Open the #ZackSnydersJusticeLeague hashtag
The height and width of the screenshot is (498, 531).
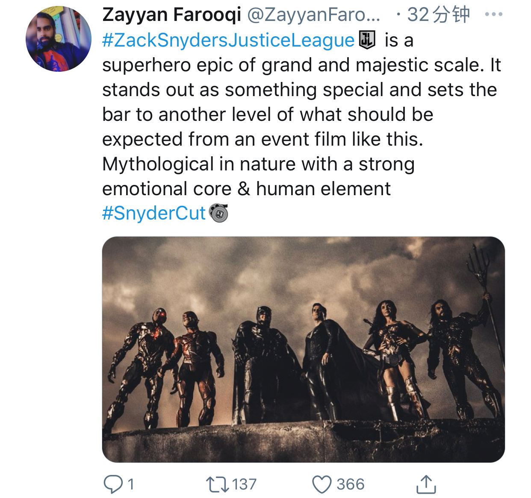228,40
